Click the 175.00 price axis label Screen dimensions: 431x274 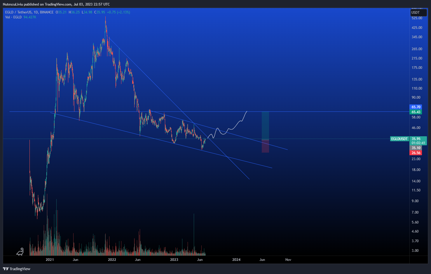[417, 68]
